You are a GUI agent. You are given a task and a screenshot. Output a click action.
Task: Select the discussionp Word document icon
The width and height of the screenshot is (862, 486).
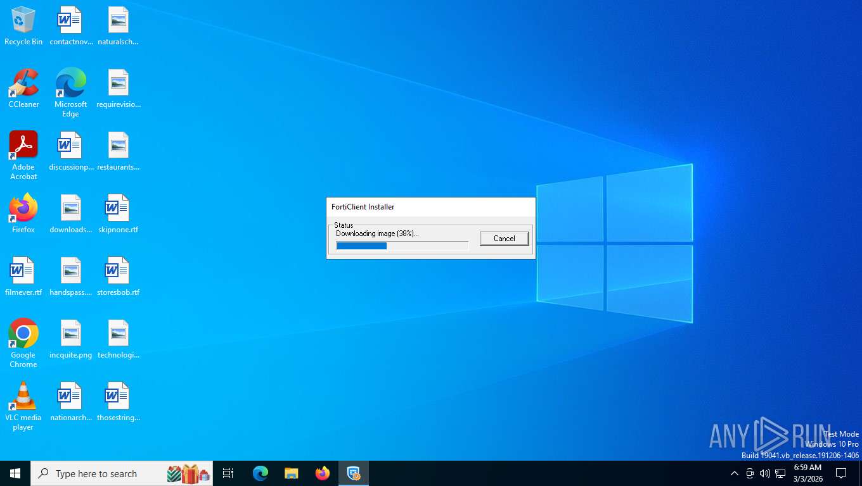[71, 152]
